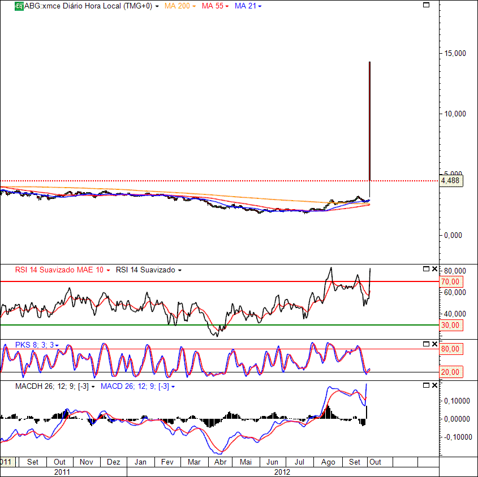Click the 10,000 price scale value
This screenshot has width=478, height=477.
[455, 114]
